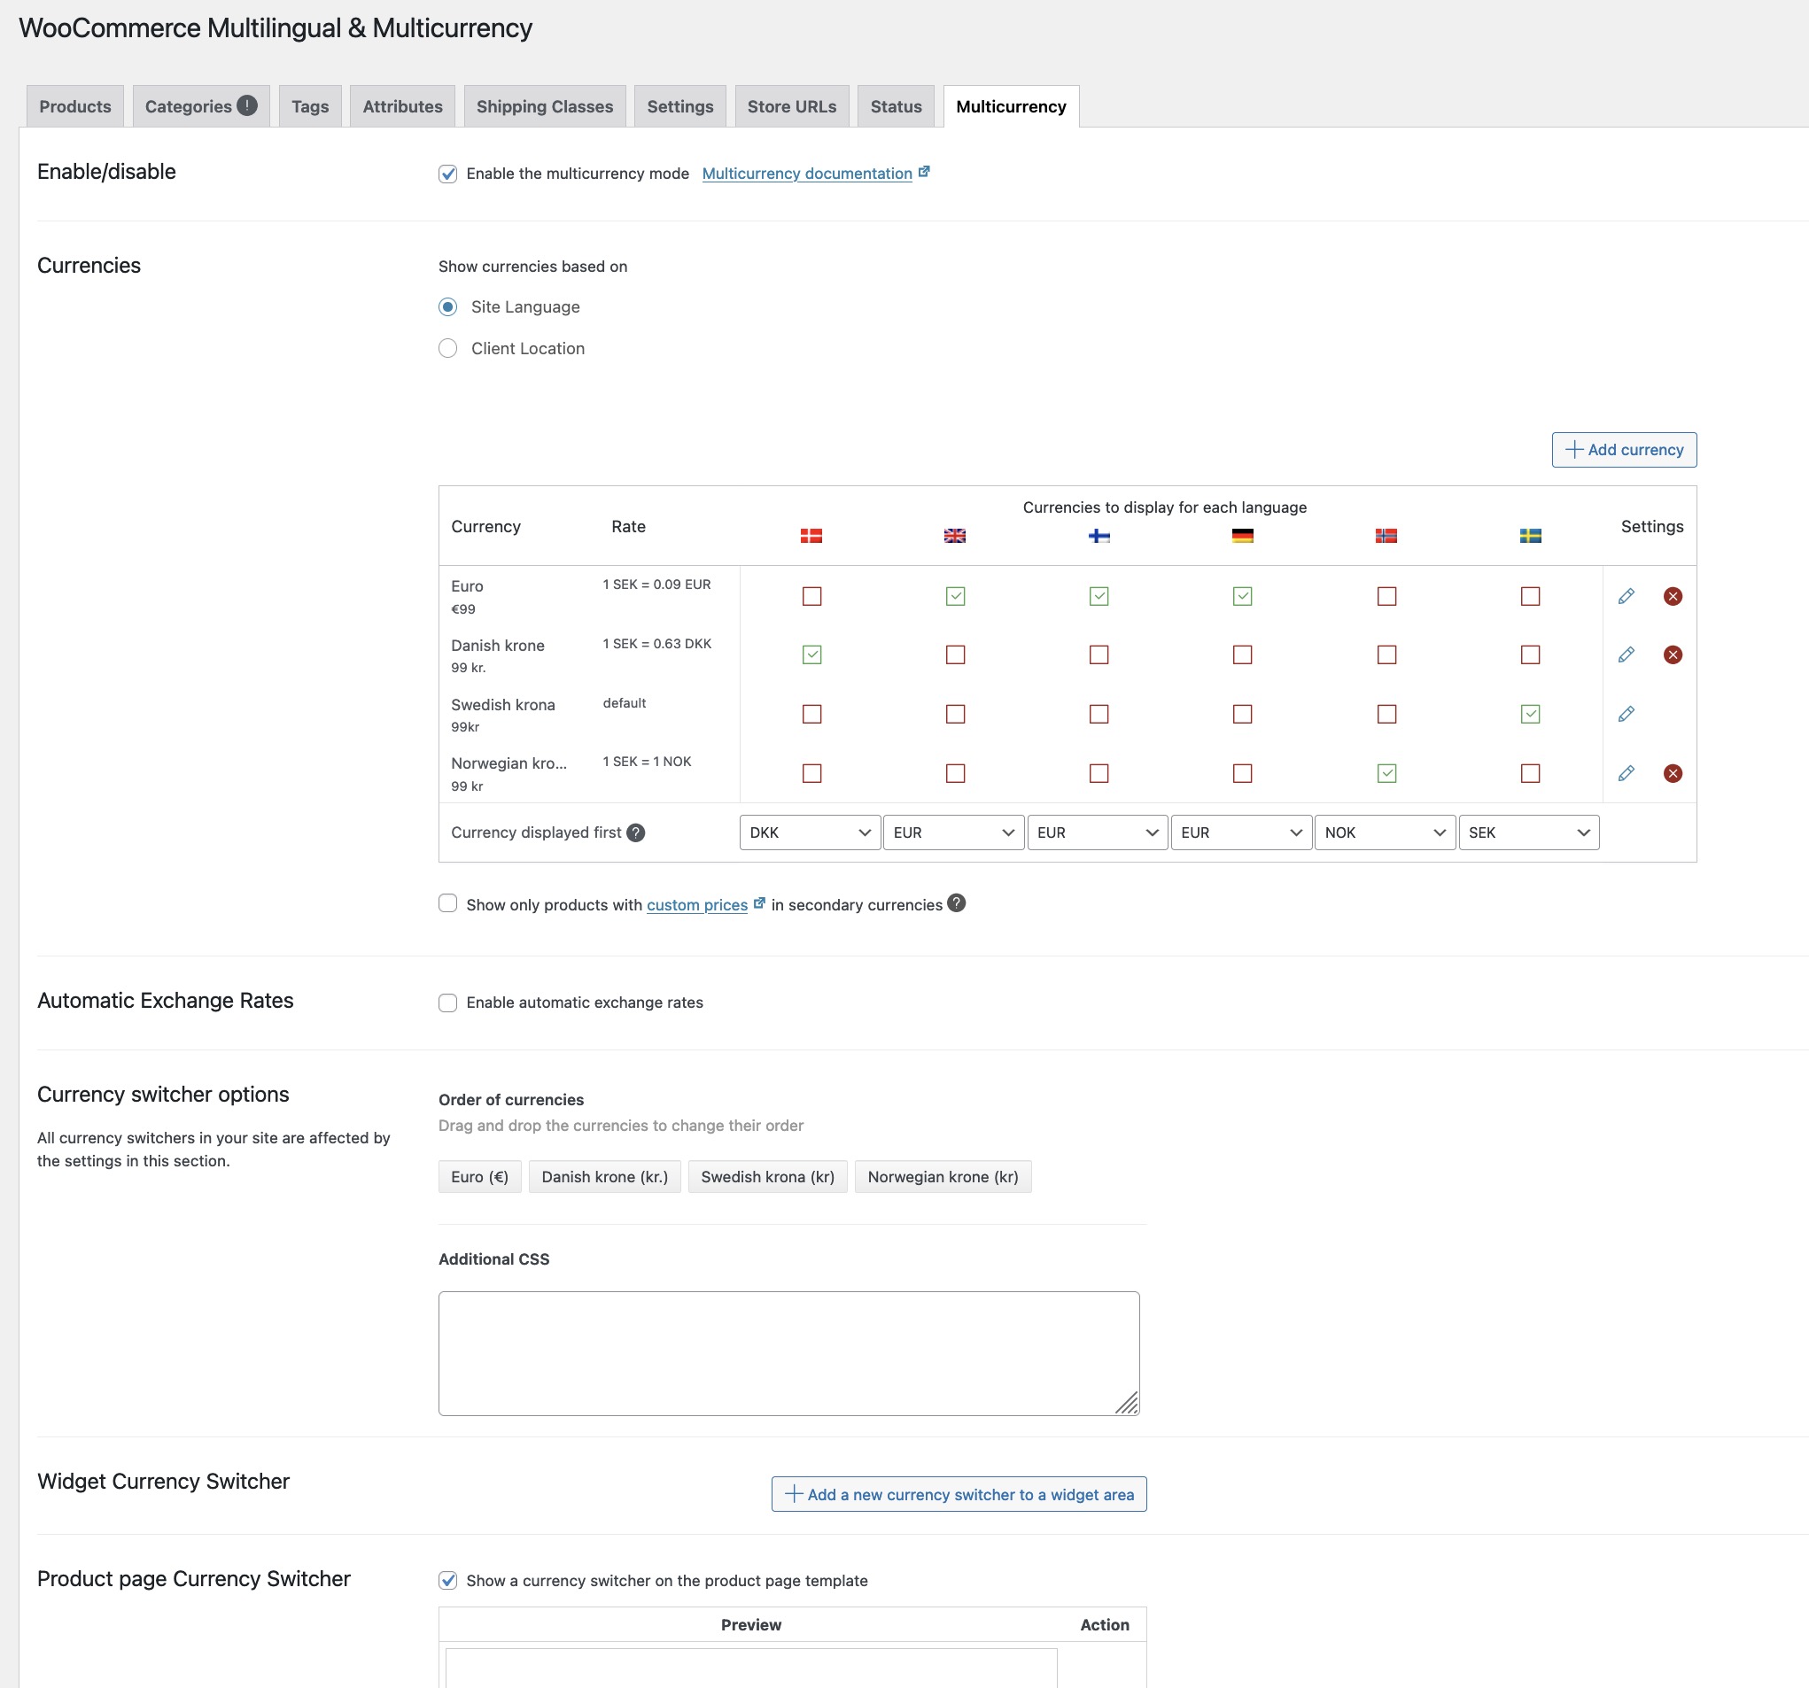
Task: Click the '1 SEK = 0.63 DKK' rate
Action: coord(657,643)
